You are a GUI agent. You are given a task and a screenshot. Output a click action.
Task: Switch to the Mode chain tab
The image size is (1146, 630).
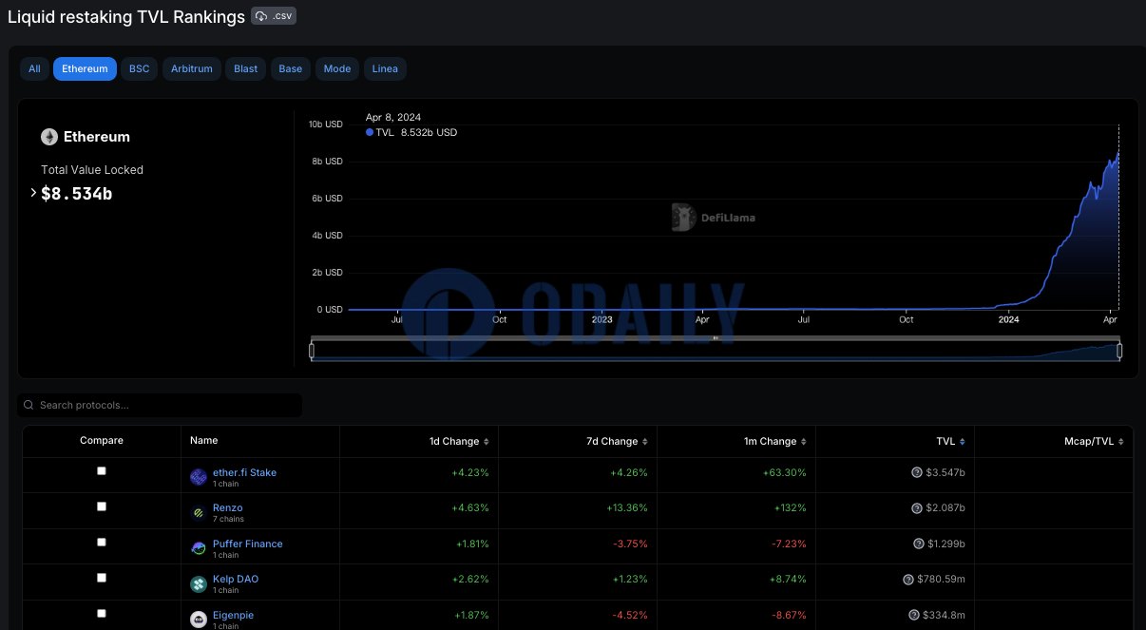pos(337,68)
